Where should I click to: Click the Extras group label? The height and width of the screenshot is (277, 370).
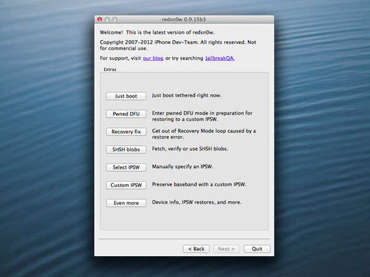tap(110, 70)
